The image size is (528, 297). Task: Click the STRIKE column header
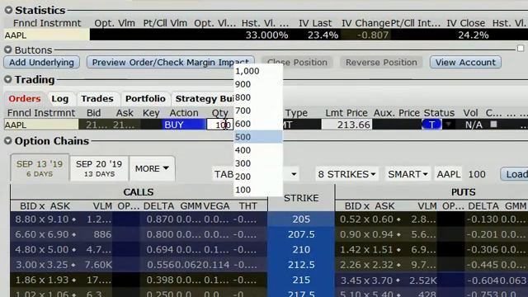(x=301, y=198)
